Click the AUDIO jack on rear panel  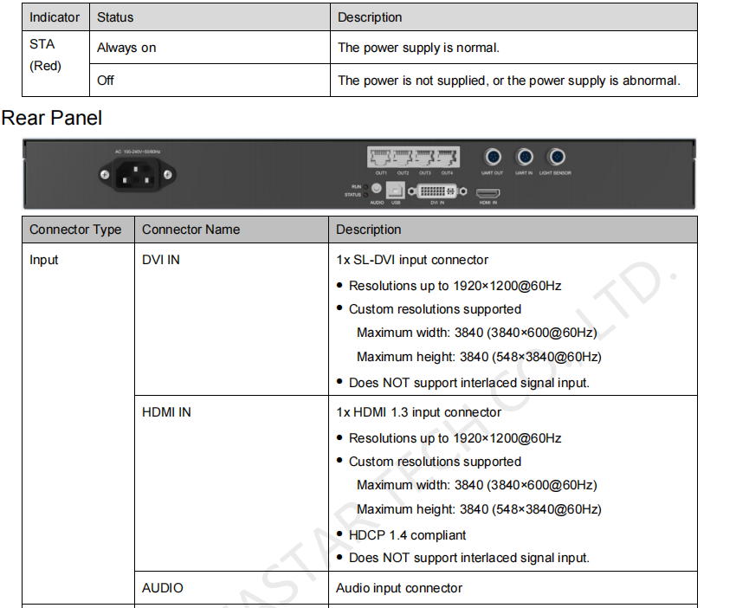pos(377,189)
